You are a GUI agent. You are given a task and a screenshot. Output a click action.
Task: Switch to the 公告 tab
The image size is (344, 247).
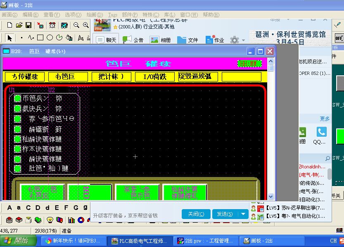pyautogui.click(x=133, y=40)
